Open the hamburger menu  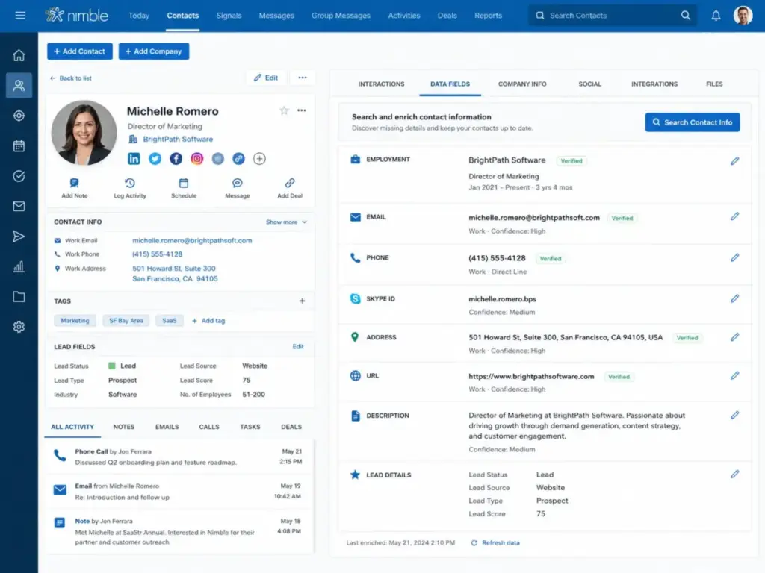tap(20, 16)
